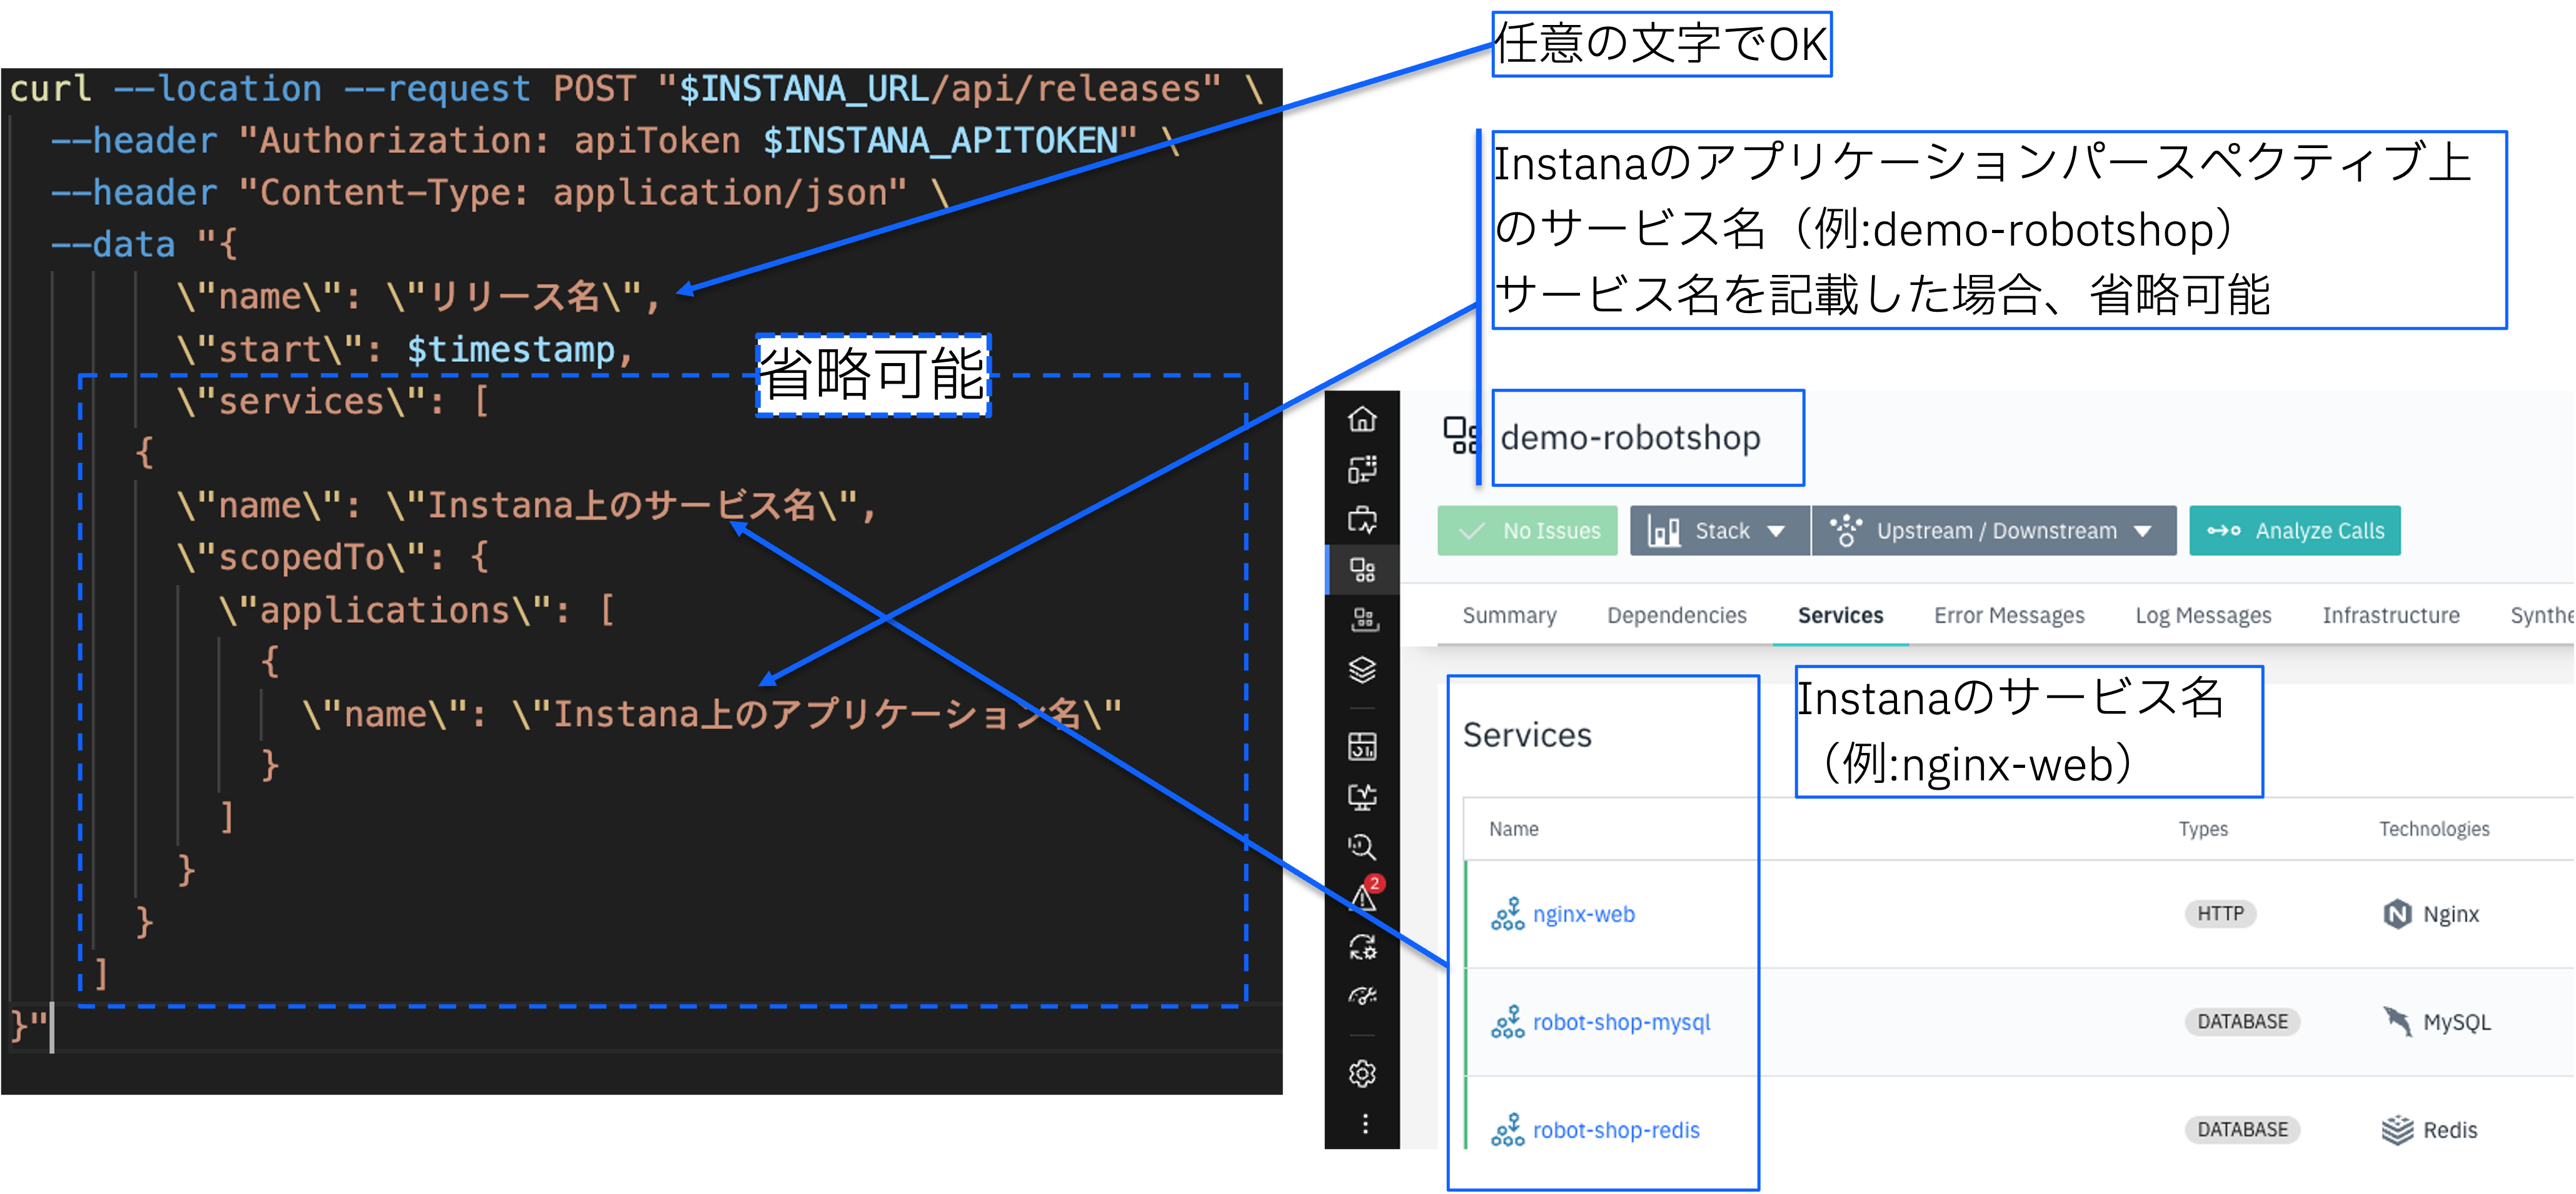Open the Error Messages tab

tap(2009, 615)
